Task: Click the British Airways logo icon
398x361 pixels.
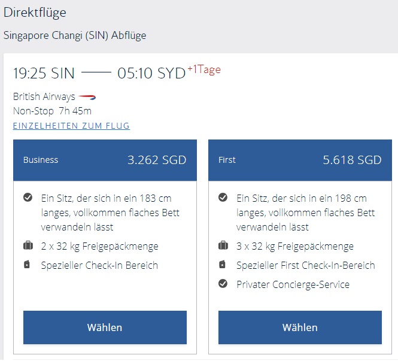Action: coord(87,97)
